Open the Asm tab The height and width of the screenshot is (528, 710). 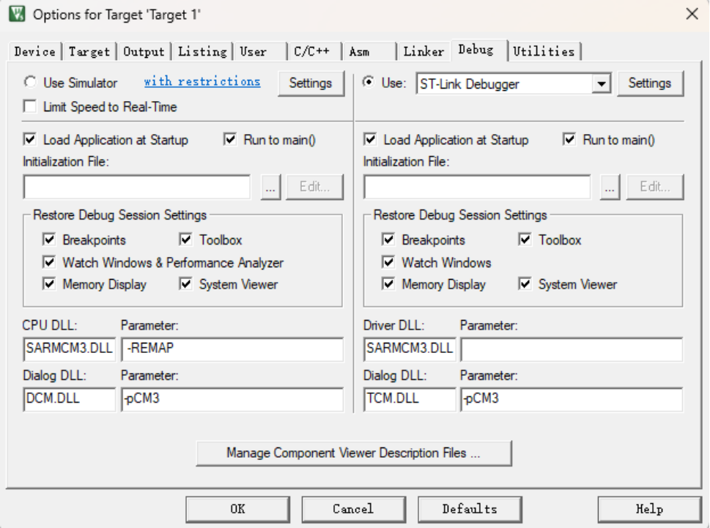(x=369, y=51)
